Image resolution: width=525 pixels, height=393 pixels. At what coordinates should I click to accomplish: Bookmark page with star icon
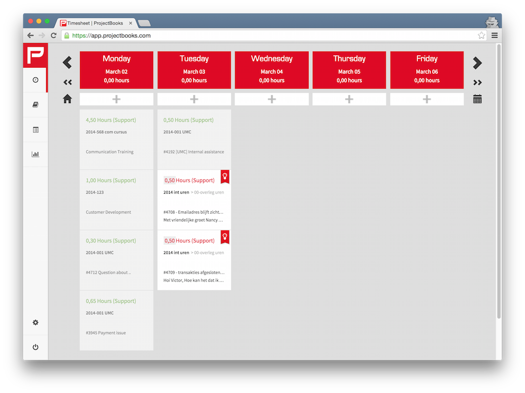481,35
